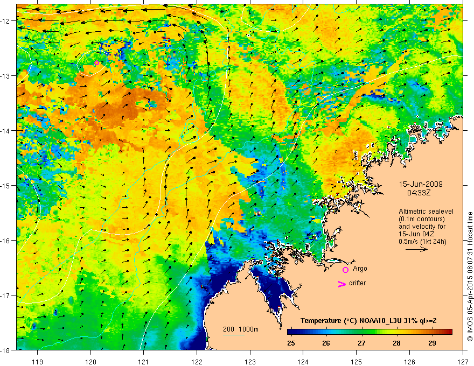Click the 'Altimetric sealevel' text
The width and height of the screenshot is (474, 366).
pyautogui.click(x=426, y=212)
